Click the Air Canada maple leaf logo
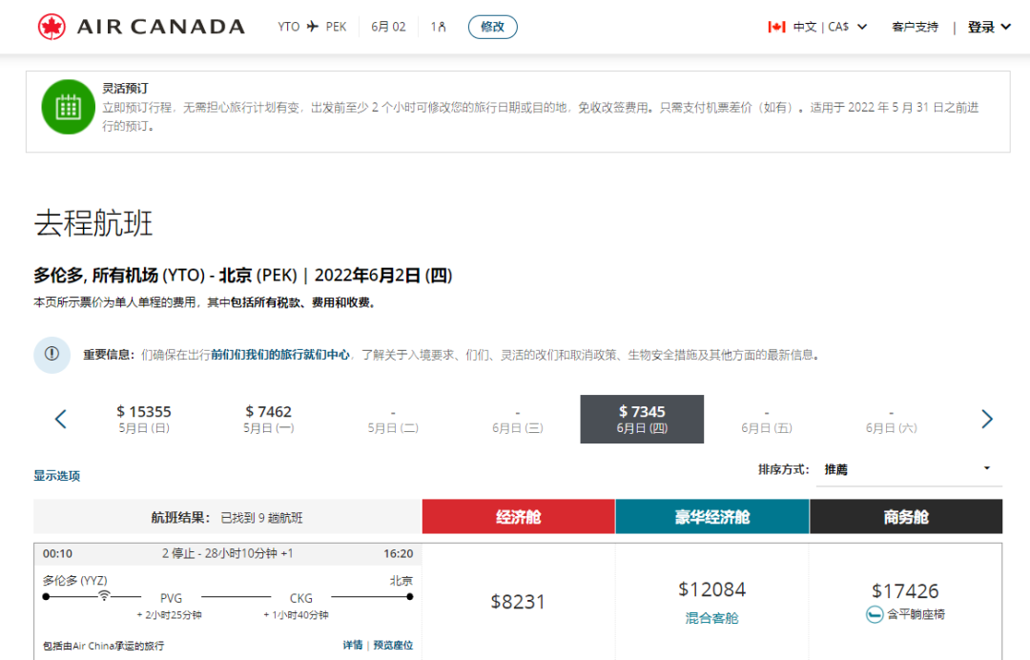 point(51,27)
